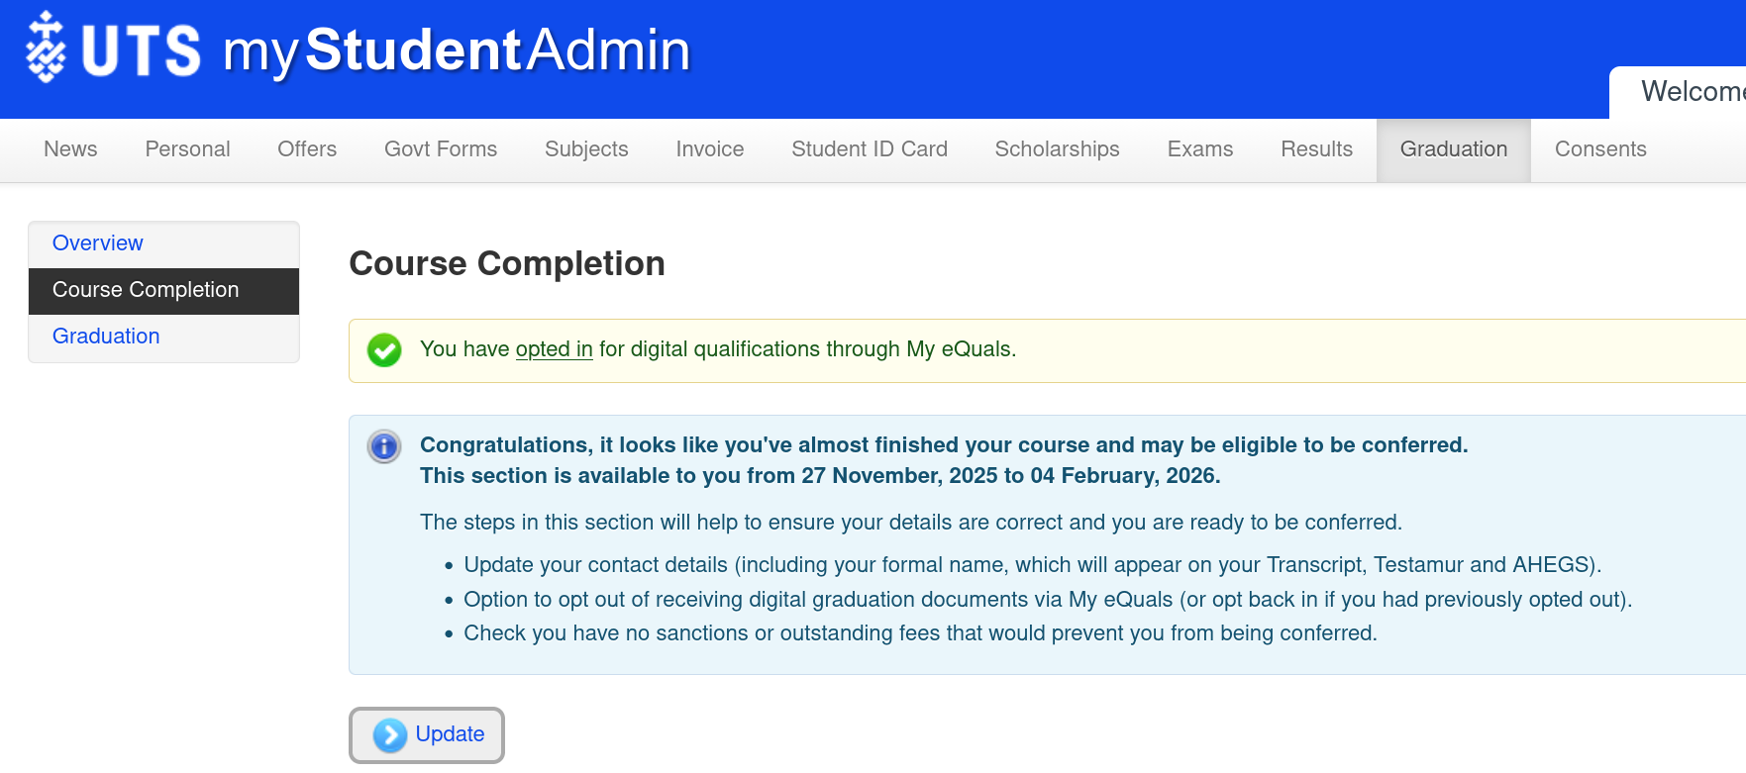The width and height of the screenshot is (1746, 773).
Task: Click the myStudentAdmin header title
Action: pos(457,50)
